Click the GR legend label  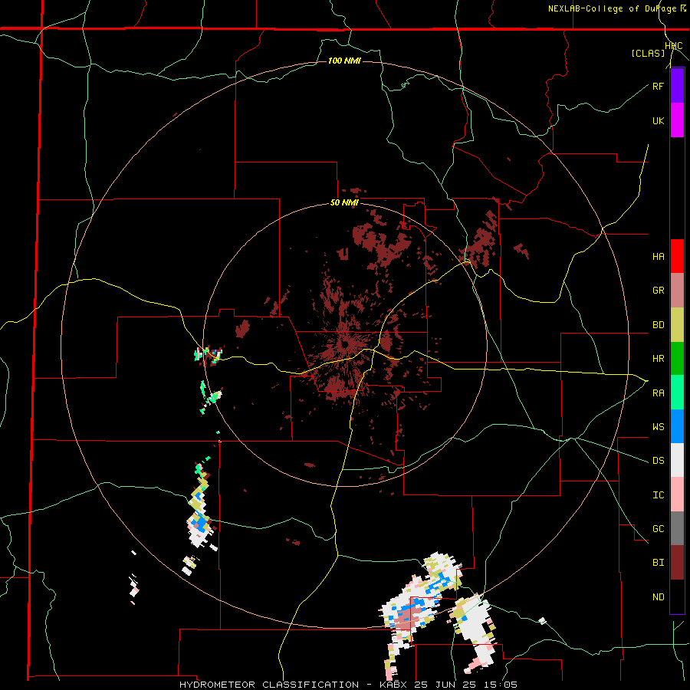tap(658, 291)
